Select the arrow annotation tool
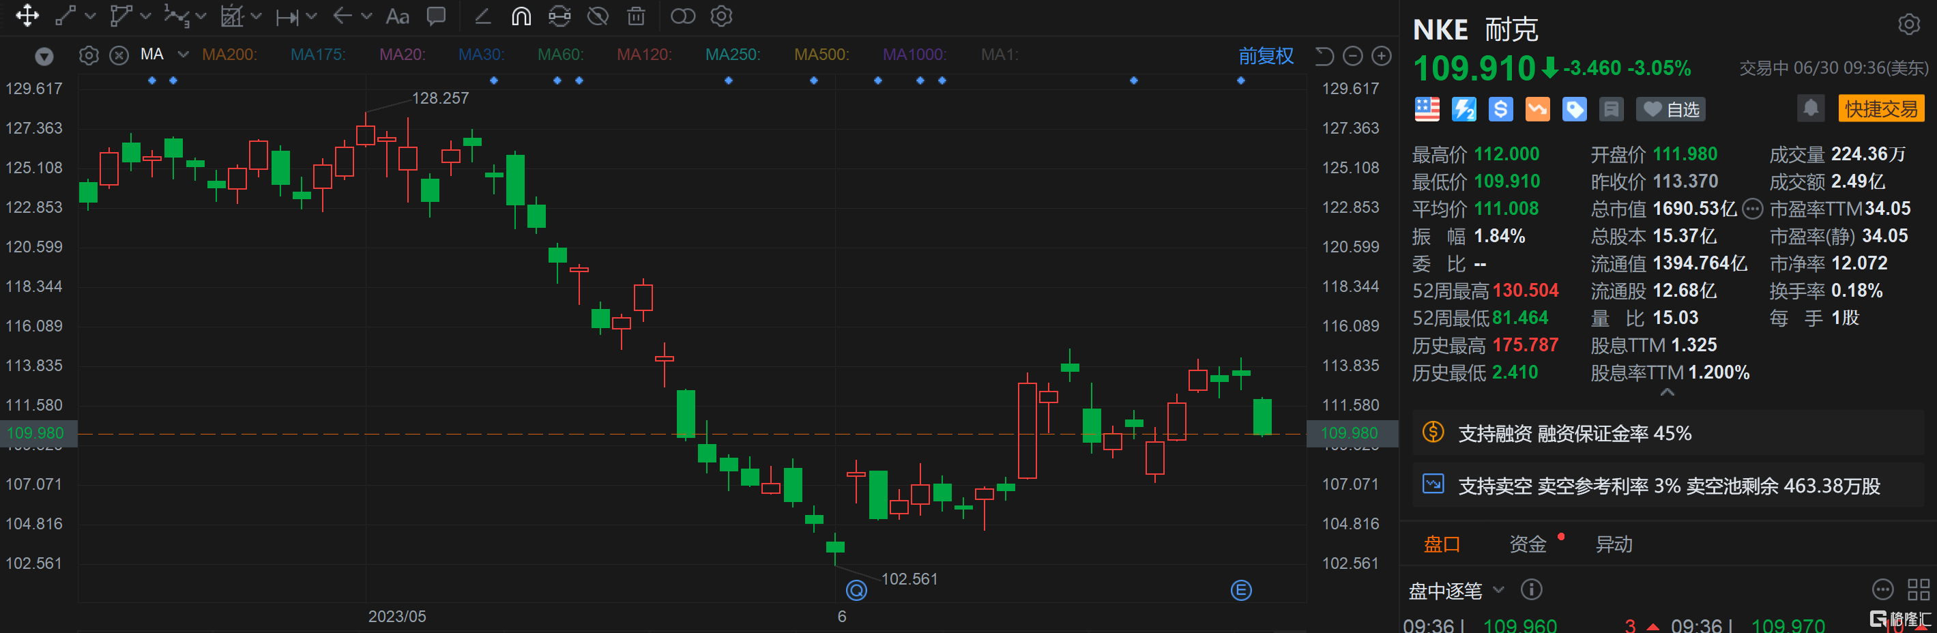The width and height of the screenshot is (1937, 633). coord(342,16)
